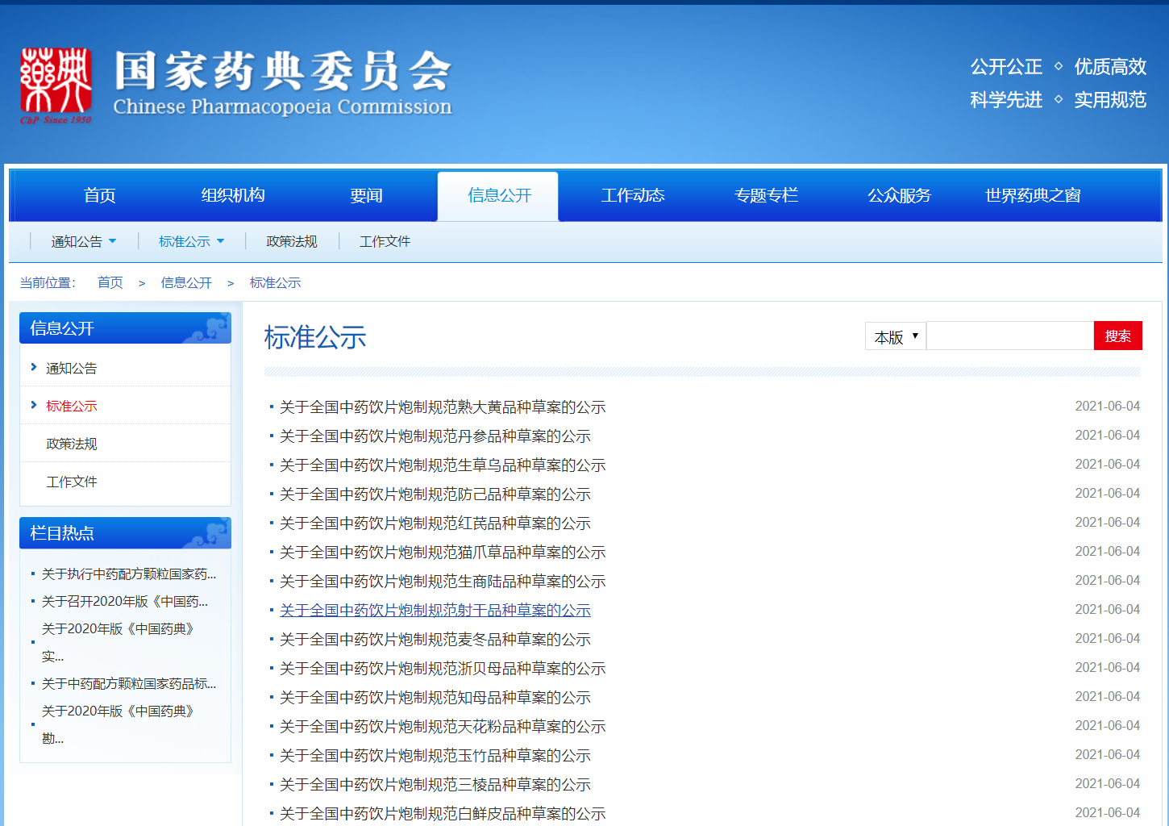Click the arrow icon beside 标准公示 in sidebar
Image resolution: width=1169 pixels, height=826 pixels.
pos(34,405)
